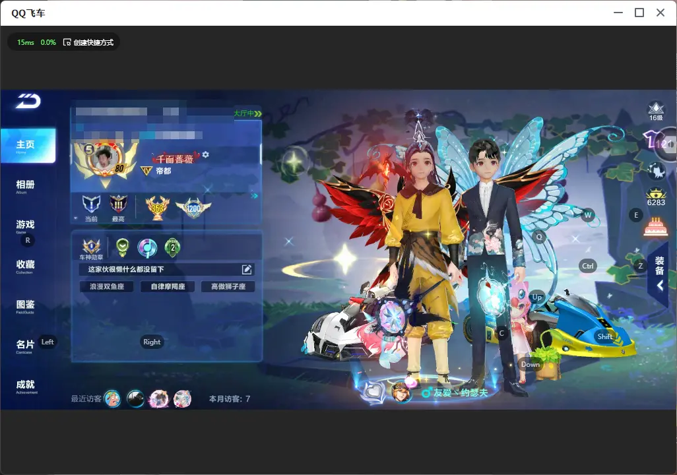
Task: Click the Left key mapping overlay
Action: coord(48,342)
